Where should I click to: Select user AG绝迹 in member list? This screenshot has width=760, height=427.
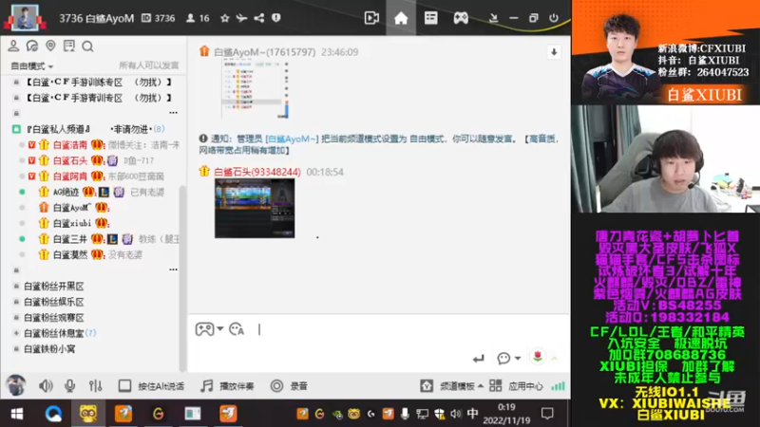click(66, 193)
